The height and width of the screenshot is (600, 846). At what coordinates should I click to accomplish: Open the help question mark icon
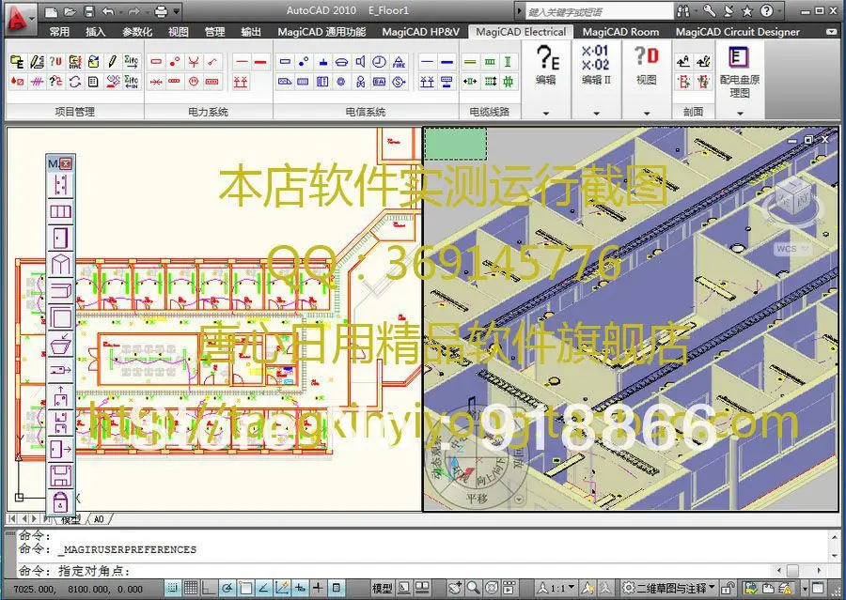pos(766,11)
